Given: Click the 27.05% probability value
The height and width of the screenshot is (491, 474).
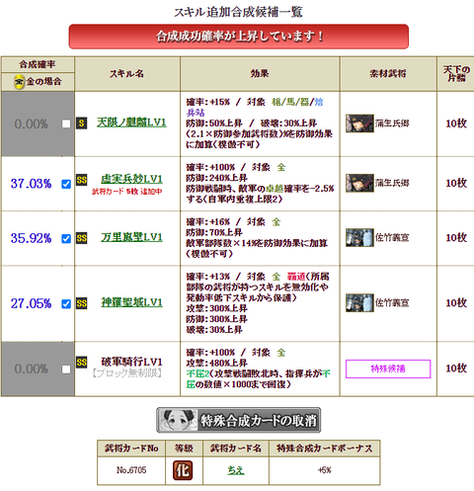Looking at the screenshot, I should (x=31, y=303).
